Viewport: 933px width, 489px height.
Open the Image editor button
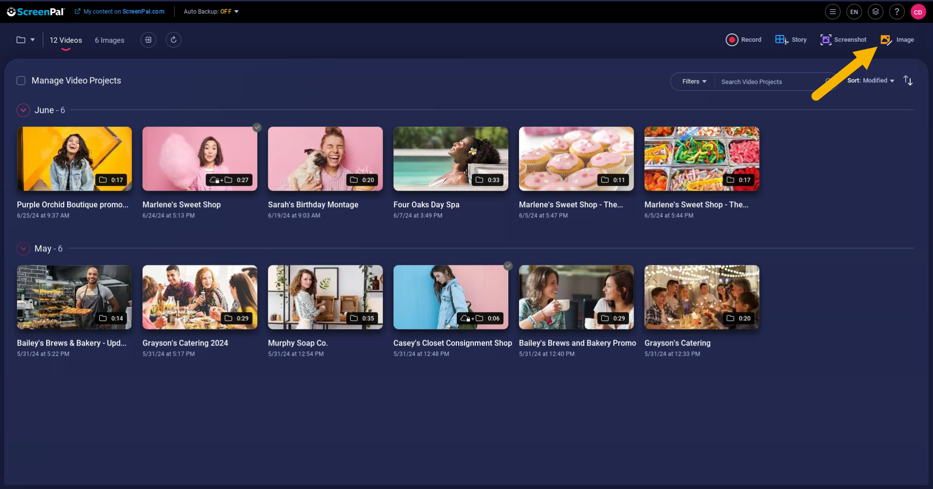[x=897, y=40]
